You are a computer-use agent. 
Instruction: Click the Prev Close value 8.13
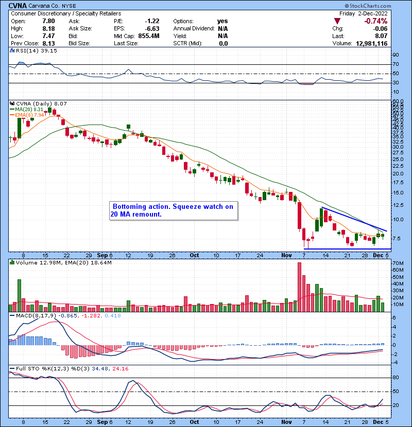coord(48,44)
